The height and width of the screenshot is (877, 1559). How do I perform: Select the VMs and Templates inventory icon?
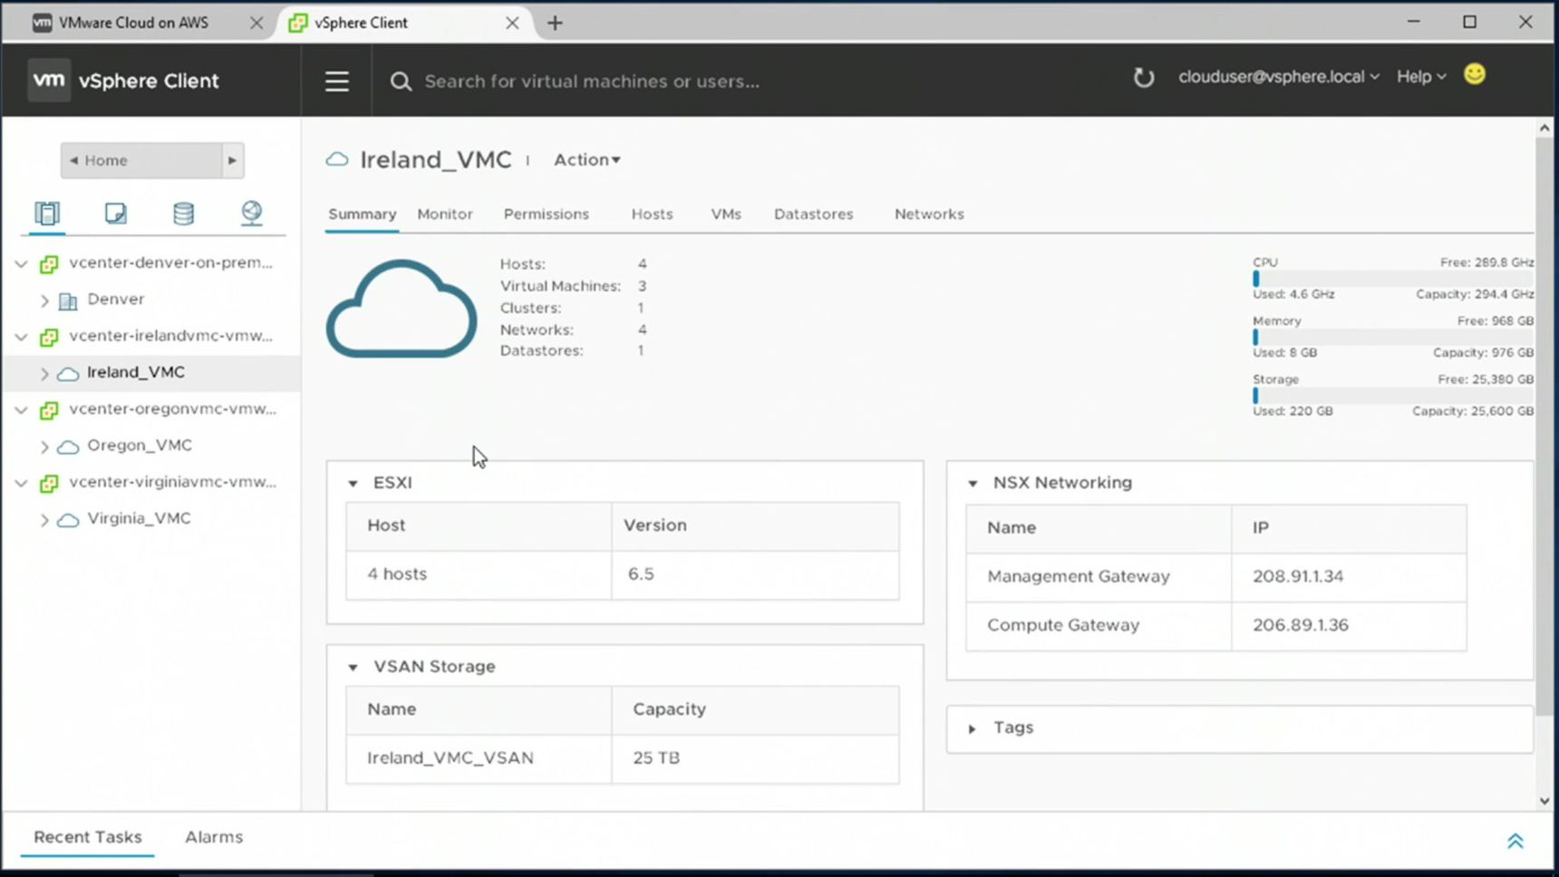click(x=115, y=213)
